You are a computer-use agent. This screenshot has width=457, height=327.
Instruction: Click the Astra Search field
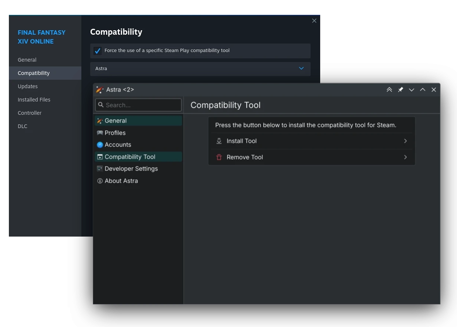click(x=138, y=105)
